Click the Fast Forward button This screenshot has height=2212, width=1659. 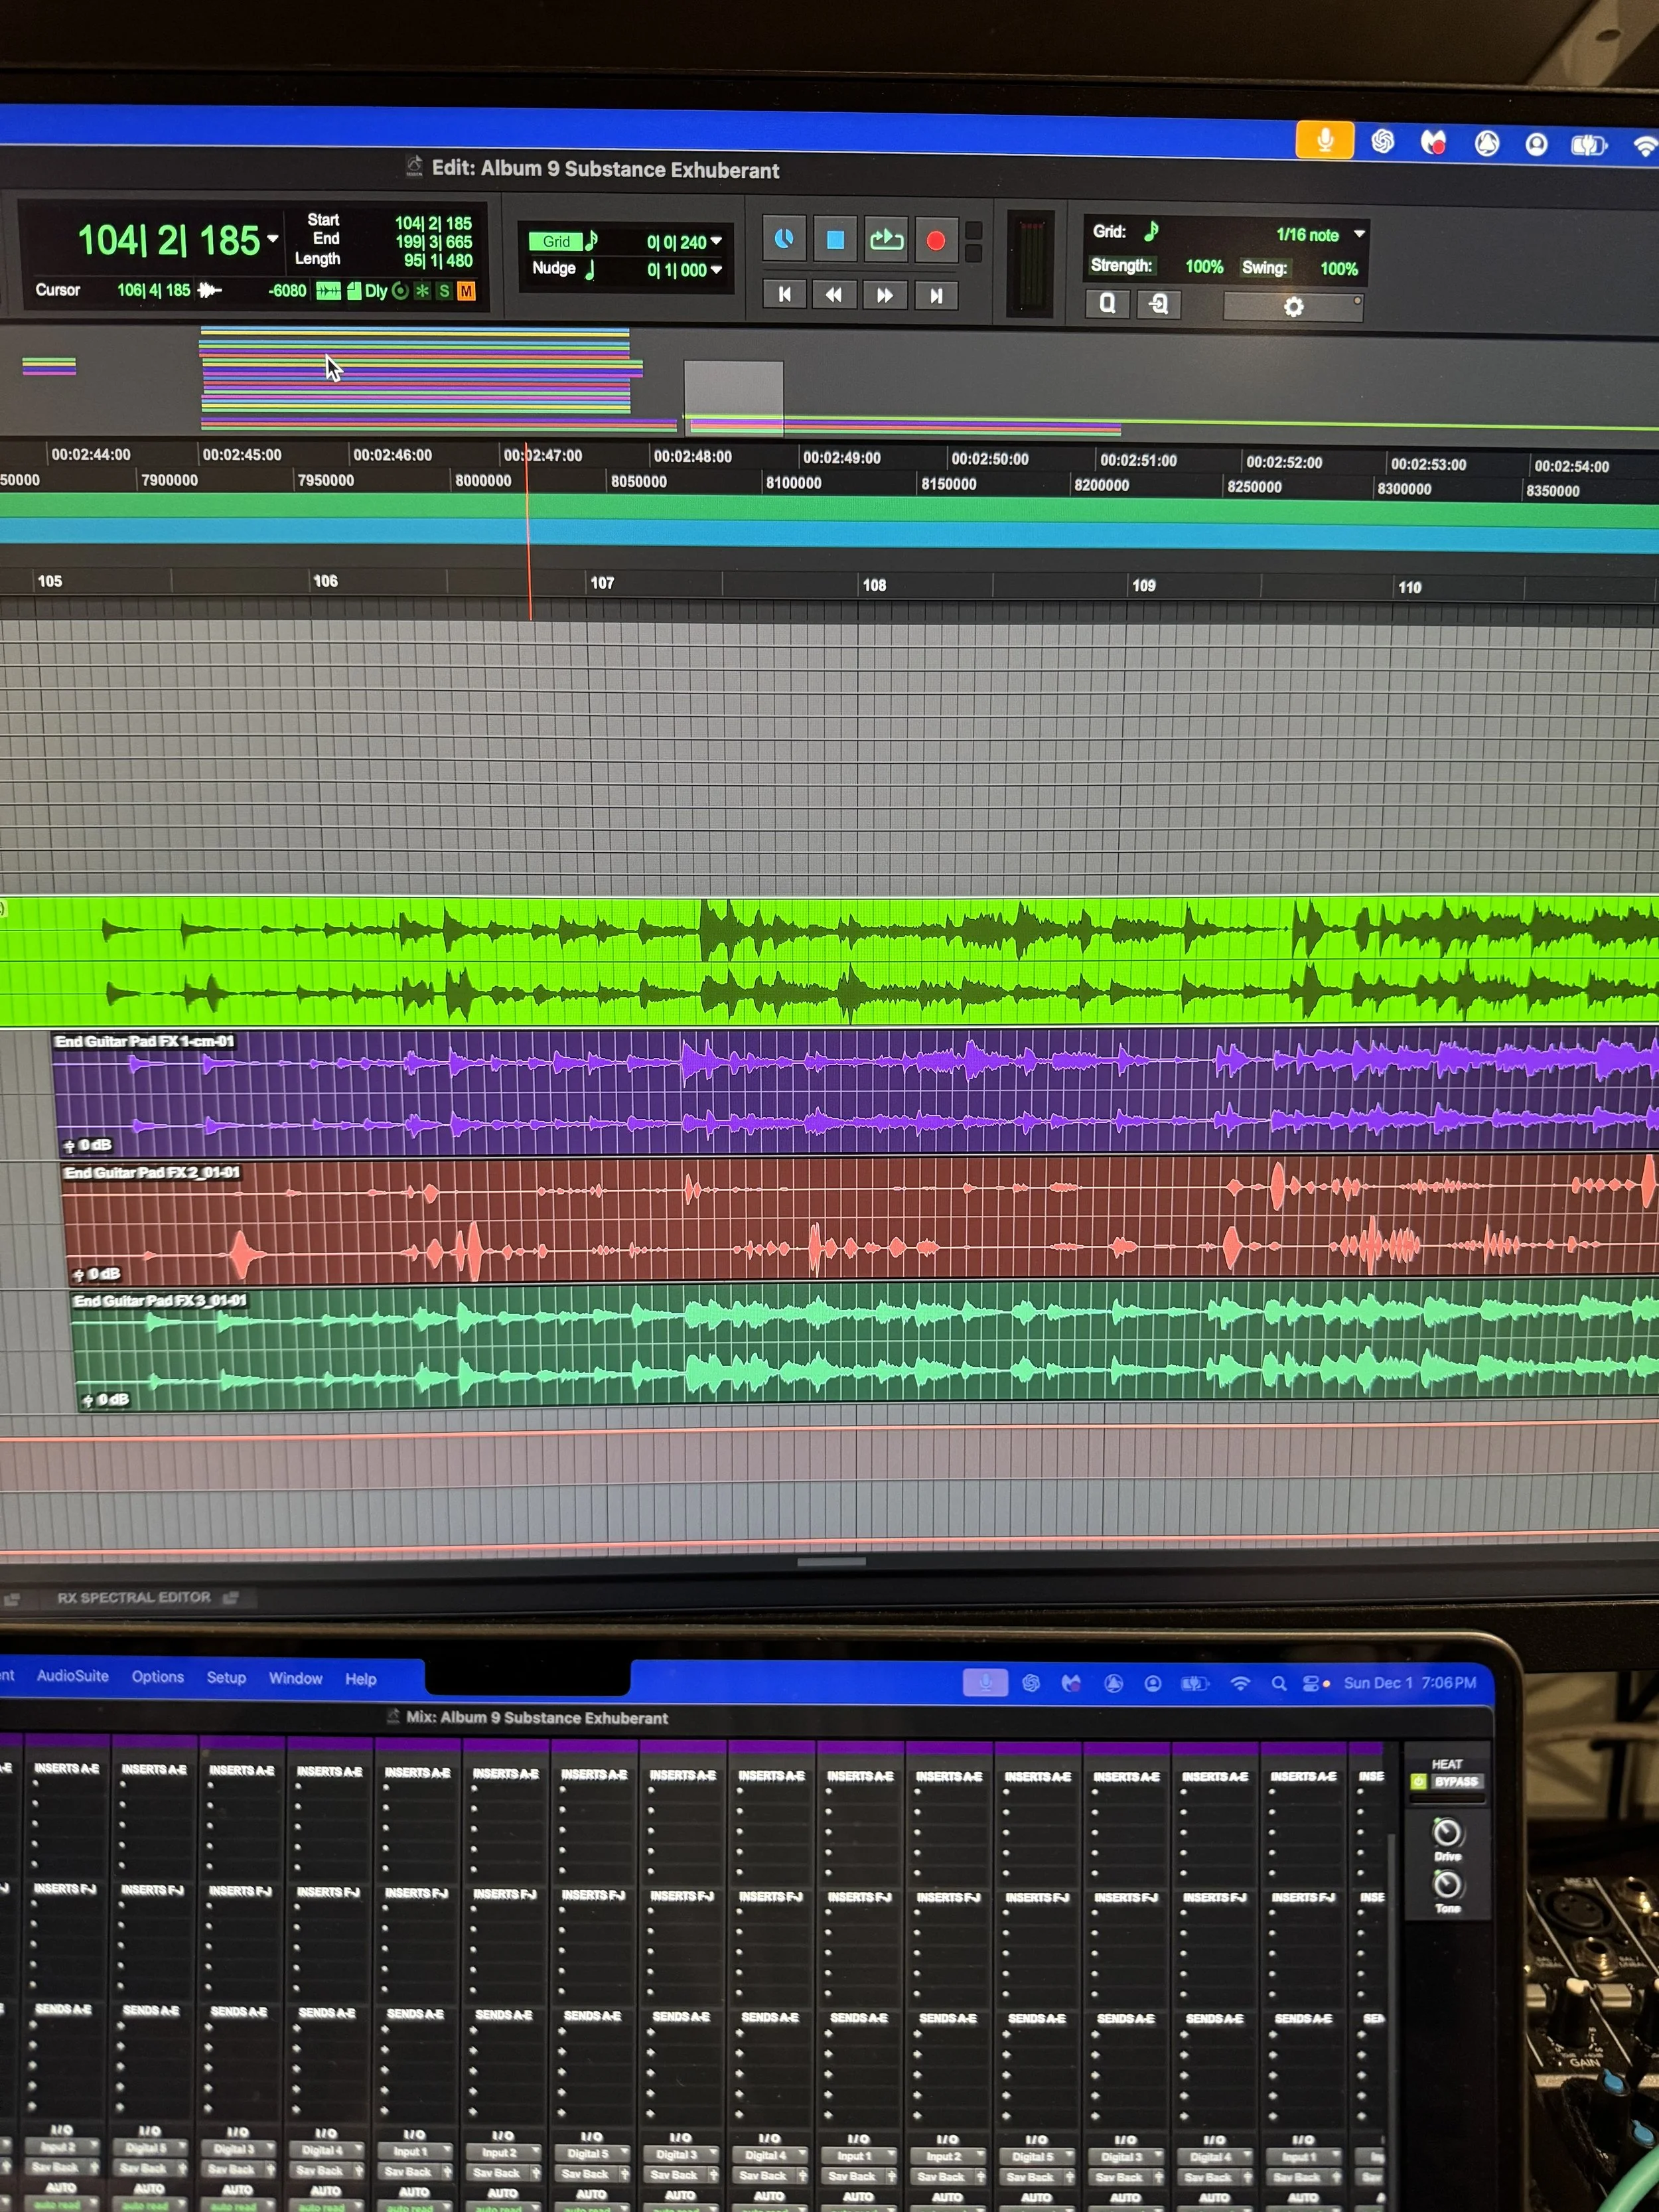885,296
